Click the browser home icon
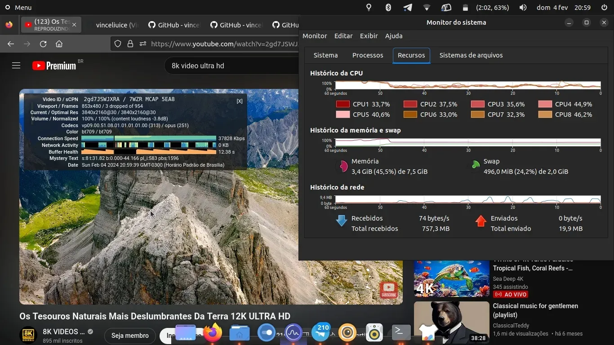The image size is (614, 345). pyautogui.click(x=59, y=44)
